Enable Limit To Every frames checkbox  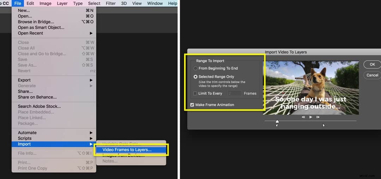click(195, 93)
